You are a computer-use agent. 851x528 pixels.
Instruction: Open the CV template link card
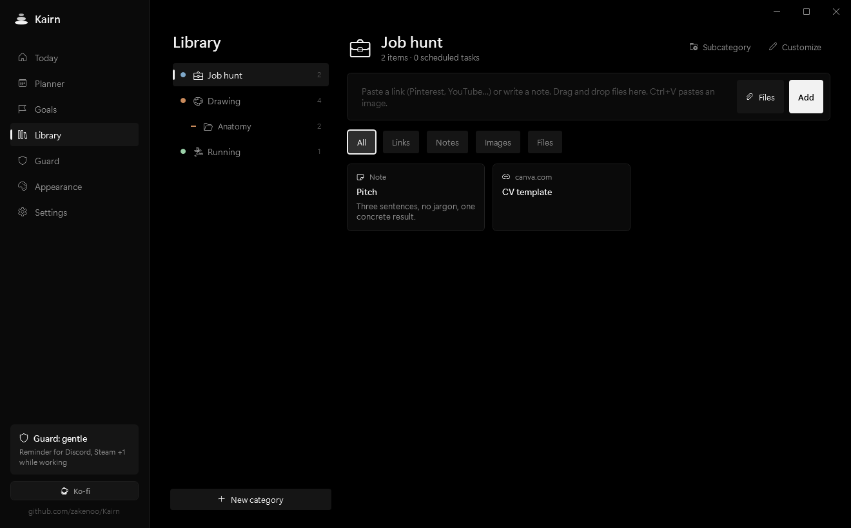(x=562, y=197)
